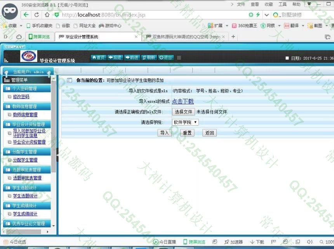Screen dimensions: 334x249
Task: Click the 选择文件 choose file button
Action: click(x=183, y=112)
